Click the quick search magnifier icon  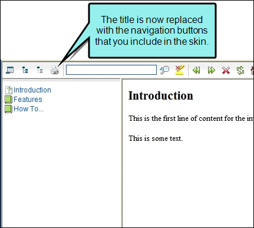[x=164, y=70]
